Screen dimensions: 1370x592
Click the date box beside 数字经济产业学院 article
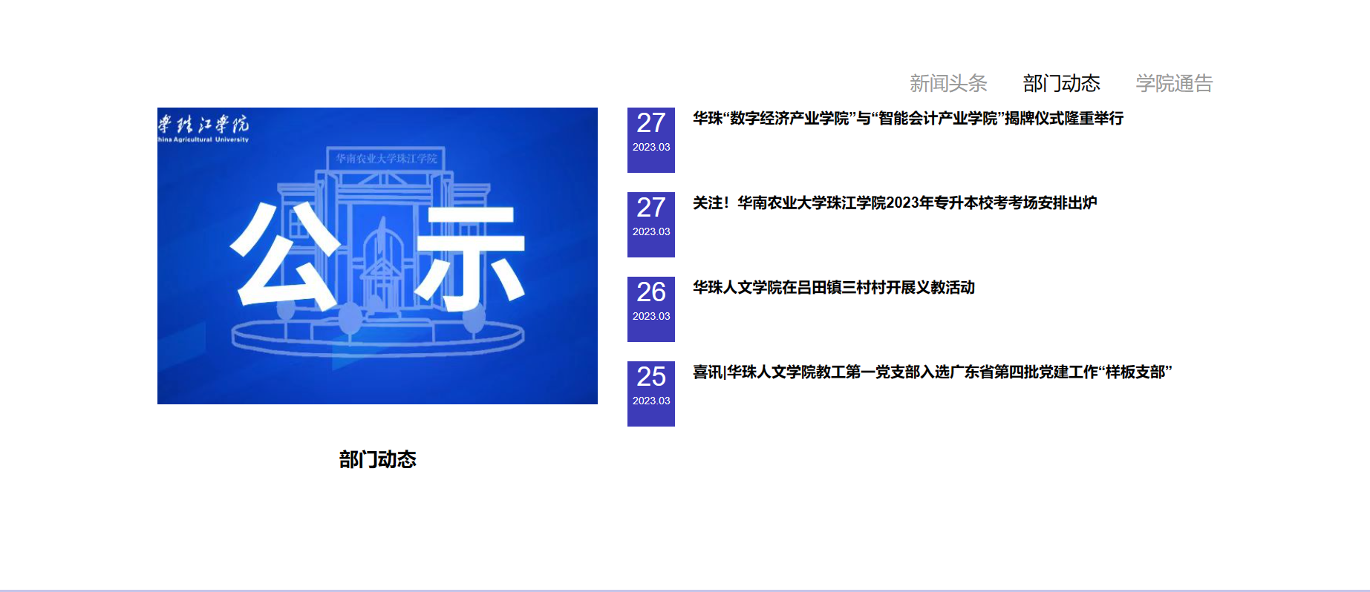651,140
